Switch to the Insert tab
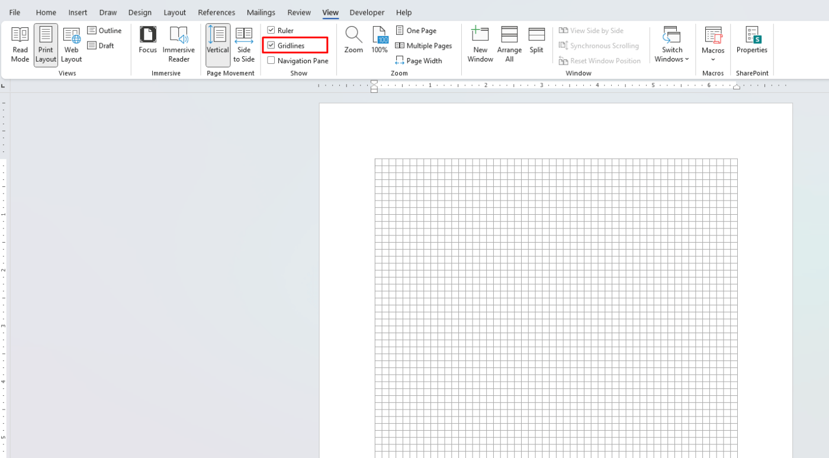This screenshot has width=829, height=458. (x=78, y=12)
